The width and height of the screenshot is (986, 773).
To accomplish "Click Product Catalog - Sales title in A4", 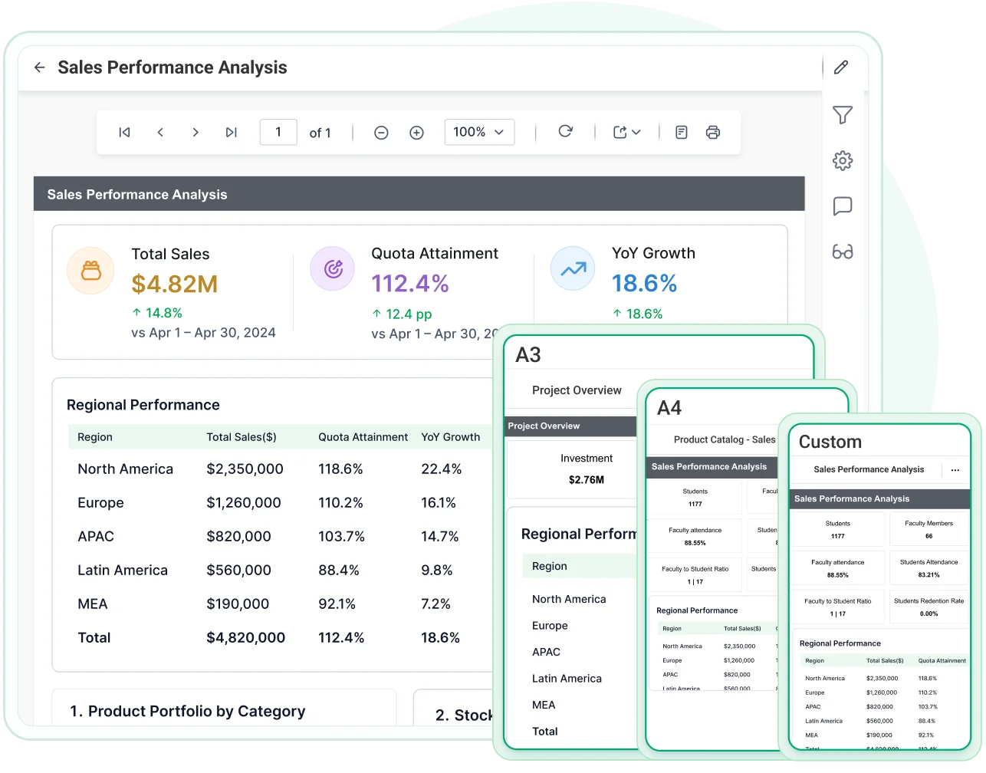I will point(725,439).
